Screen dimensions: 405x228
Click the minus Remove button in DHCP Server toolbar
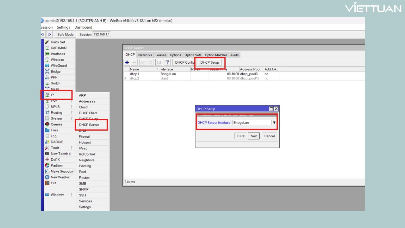click(x=134, y=62)
